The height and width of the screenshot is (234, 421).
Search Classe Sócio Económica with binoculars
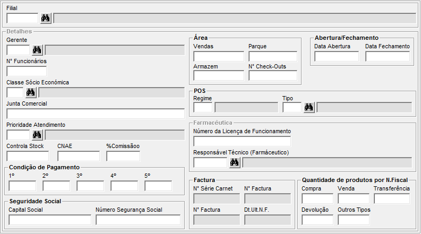point(31,93)
